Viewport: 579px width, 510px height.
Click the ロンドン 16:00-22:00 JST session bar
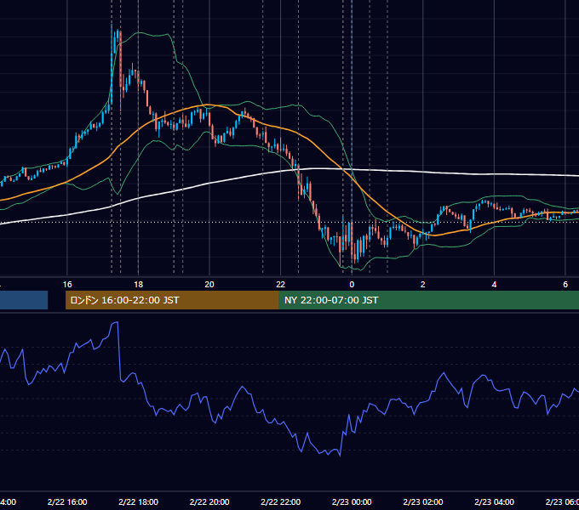pyautogui.click(x=172, y=300)
